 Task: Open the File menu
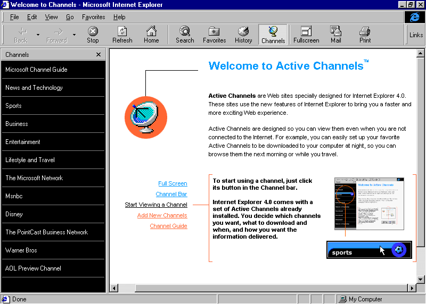(x=14, y=17)
